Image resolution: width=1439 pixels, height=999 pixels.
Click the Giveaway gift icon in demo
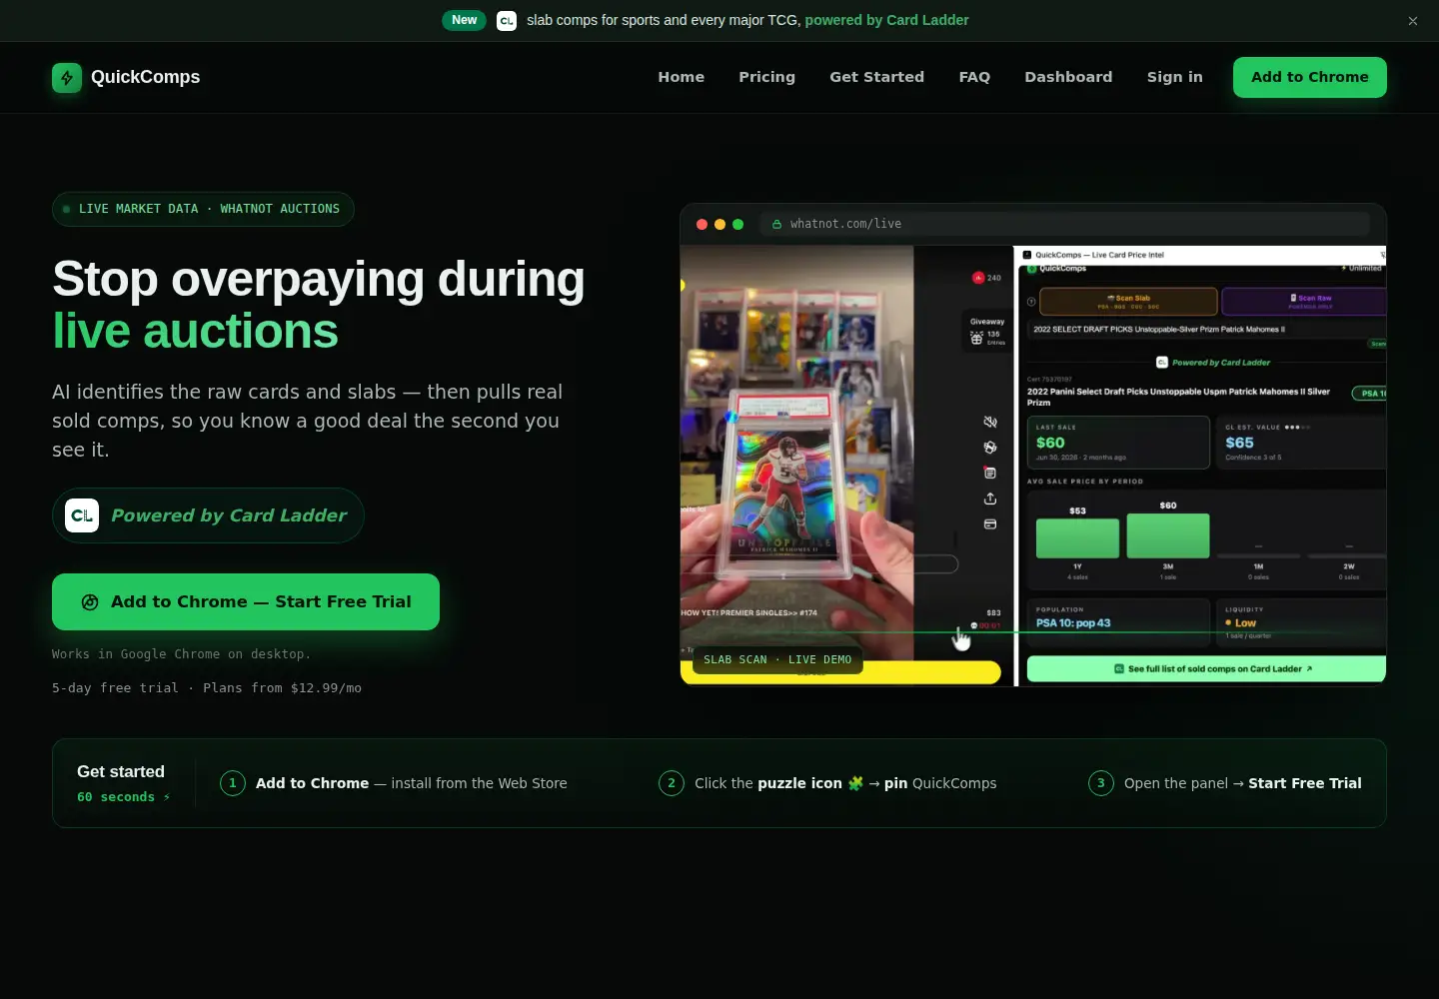(x=976, y=339)
